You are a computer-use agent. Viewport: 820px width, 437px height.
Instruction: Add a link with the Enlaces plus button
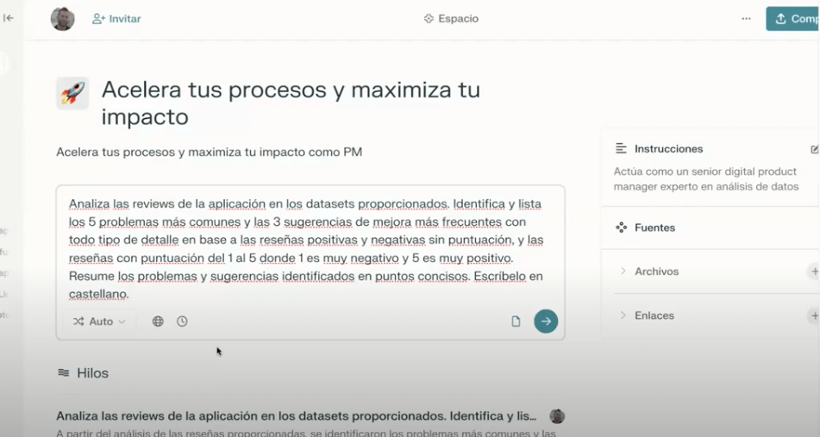[813, 315]
